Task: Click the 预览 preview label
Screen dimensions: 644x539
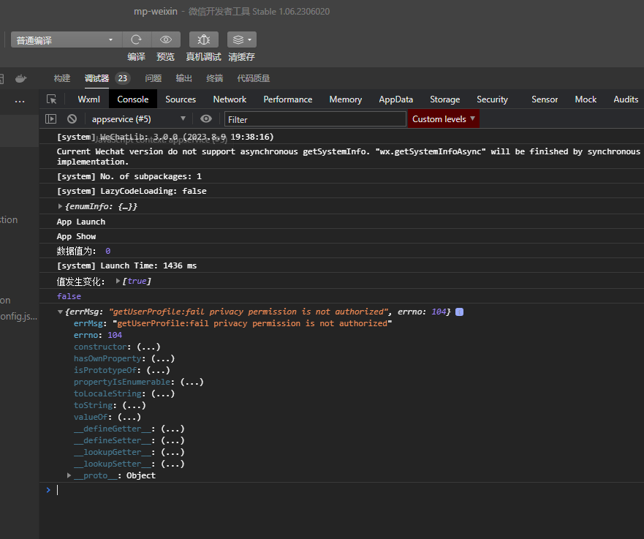Action: click(165, 57)
